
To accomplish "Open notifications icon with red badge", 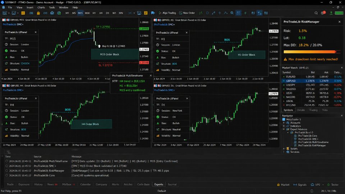I will coord(323,13).
